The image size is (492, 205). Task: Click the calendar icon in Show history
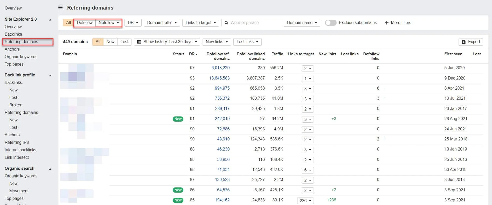tap(139, 42)
